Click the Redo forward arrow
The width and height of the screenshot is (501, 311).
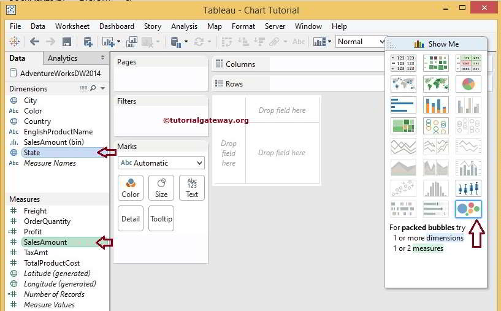tap(50, 42)
